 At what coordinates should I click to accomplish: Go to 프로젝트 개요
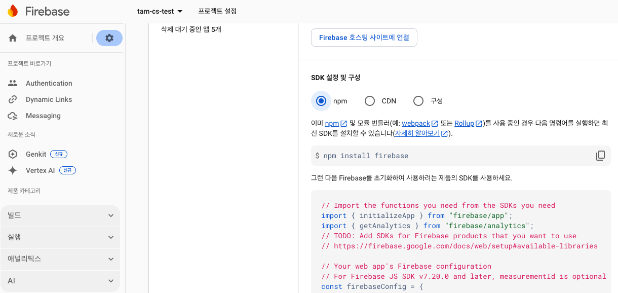(45, 38)
